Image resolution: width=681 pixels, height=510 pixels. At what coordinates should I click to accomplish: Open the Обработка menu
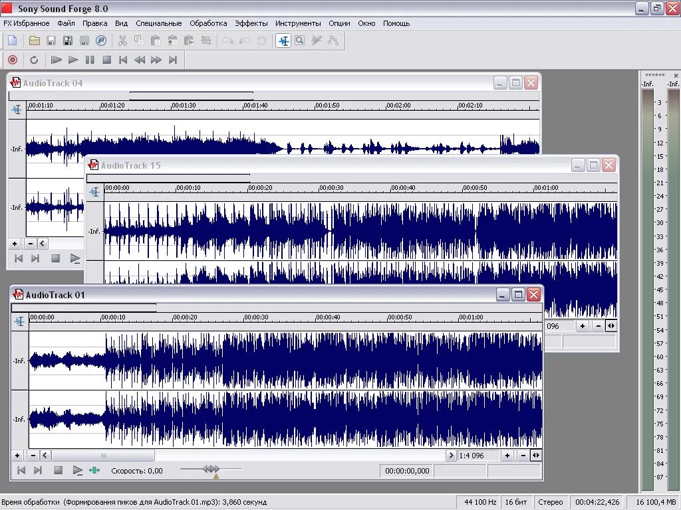[x=208, y=23]
